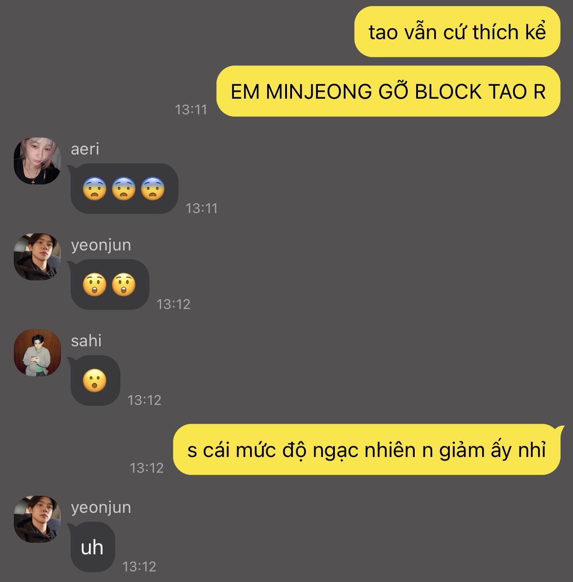Click the sender name aeri
The image size is (573, 582).
click(x=85, y=149)
